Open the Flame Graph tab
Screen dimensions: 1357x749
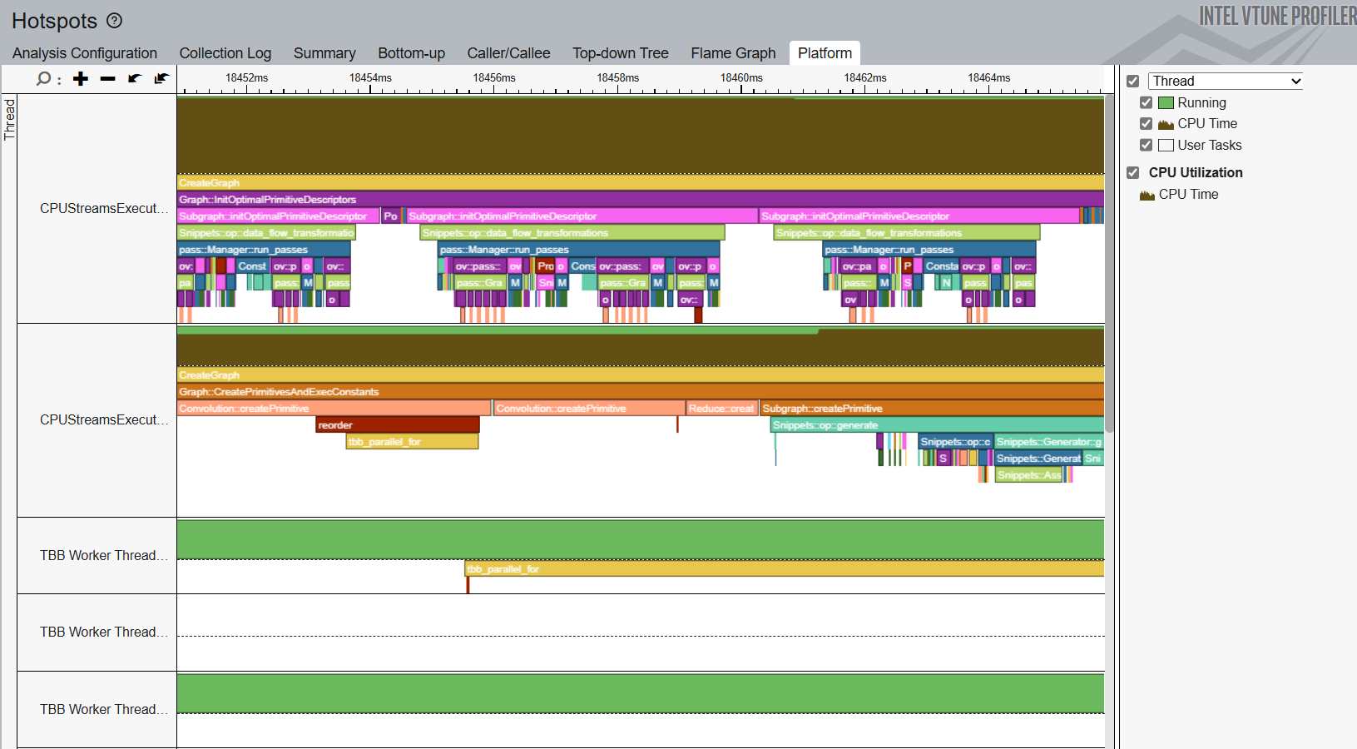point(733,53)
